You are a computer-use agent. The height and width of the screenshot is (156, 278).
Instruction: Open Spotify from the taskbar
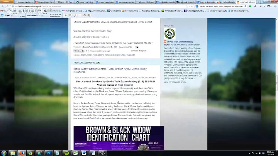[x=67, y=153]
